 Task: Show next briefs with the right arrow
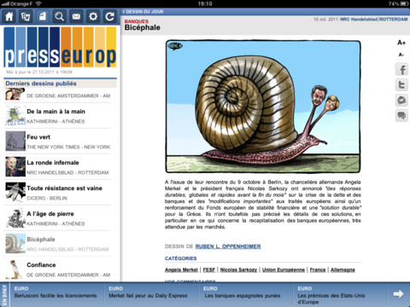(x=399, y=294)
